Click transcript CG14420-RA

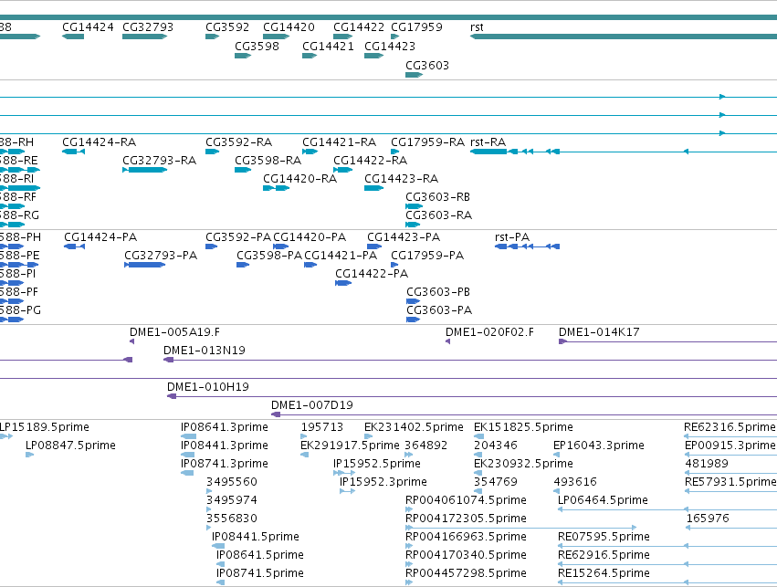300,179
